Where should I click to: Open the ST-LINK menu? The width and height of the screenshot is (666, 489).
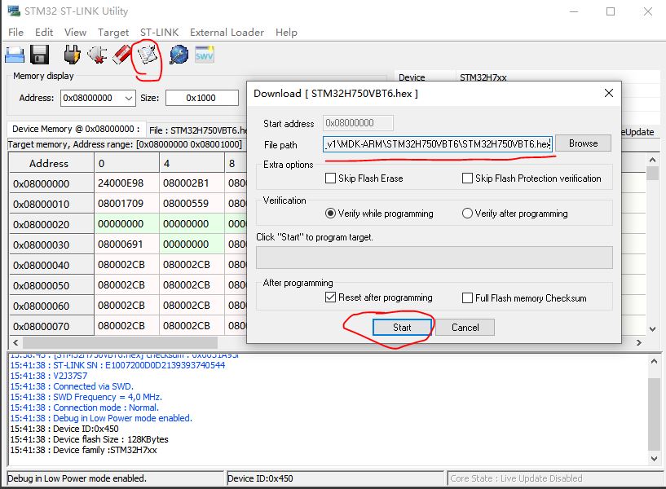159,33
